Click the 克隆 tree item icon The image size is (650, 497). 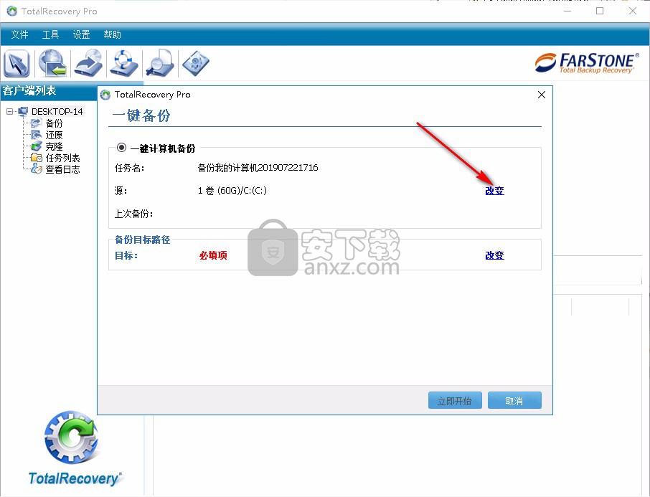36,146
